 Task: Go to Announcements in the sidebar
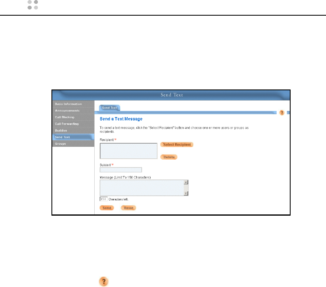pyautogui.click(x=73, y=111)
